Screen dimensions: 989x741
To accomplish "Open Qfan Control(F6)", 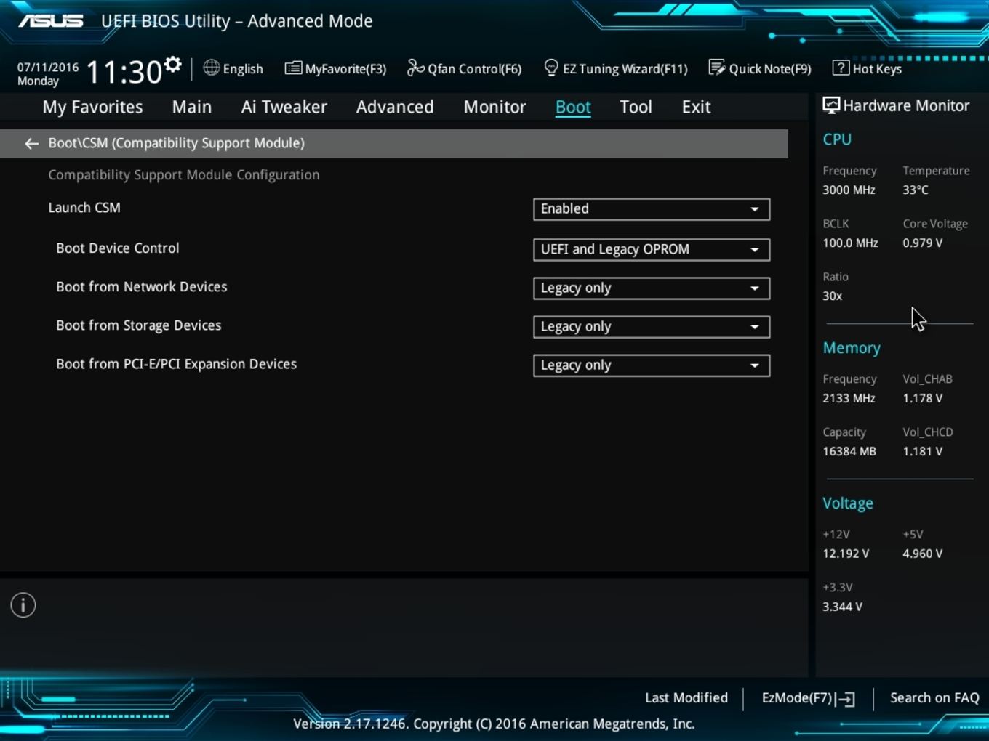I will tap(464, 68).
